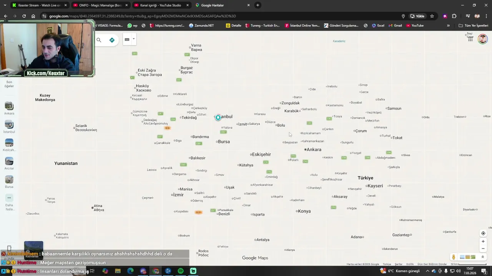Open the Detalle bookmark
The width and height of the screenshot is (492, 276).
pos(234,26)
